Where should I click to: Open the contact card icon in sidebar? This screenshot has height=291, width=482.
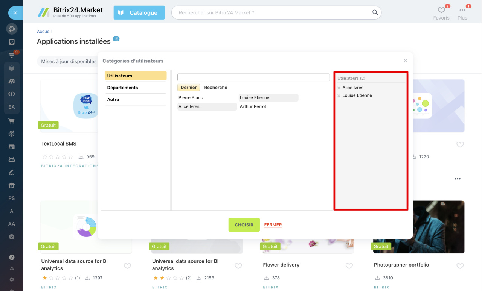click(12, 147)
